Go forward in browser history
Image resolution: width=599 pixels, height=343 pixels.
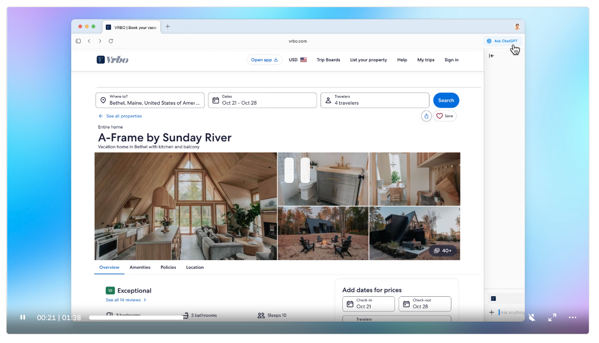pyautogui.click(x=100, y=41)
